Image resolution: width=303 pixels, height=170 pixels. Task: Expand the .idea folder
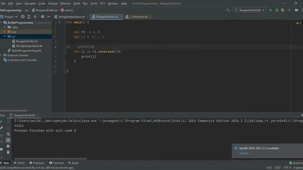(x=5, y=27)
